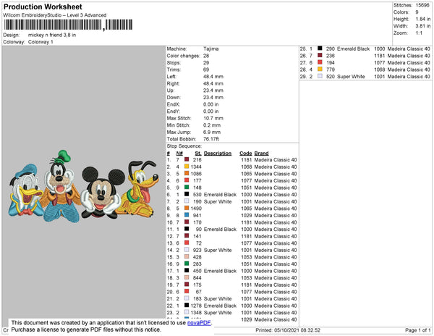434x336 pixels.
Task: Click Mickey Mouse in the design preview
Action: click(101, 192)
